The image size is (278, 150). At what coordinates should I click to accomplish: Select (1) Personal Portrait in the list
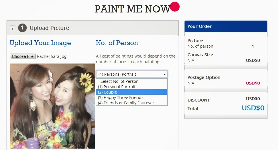131,87
